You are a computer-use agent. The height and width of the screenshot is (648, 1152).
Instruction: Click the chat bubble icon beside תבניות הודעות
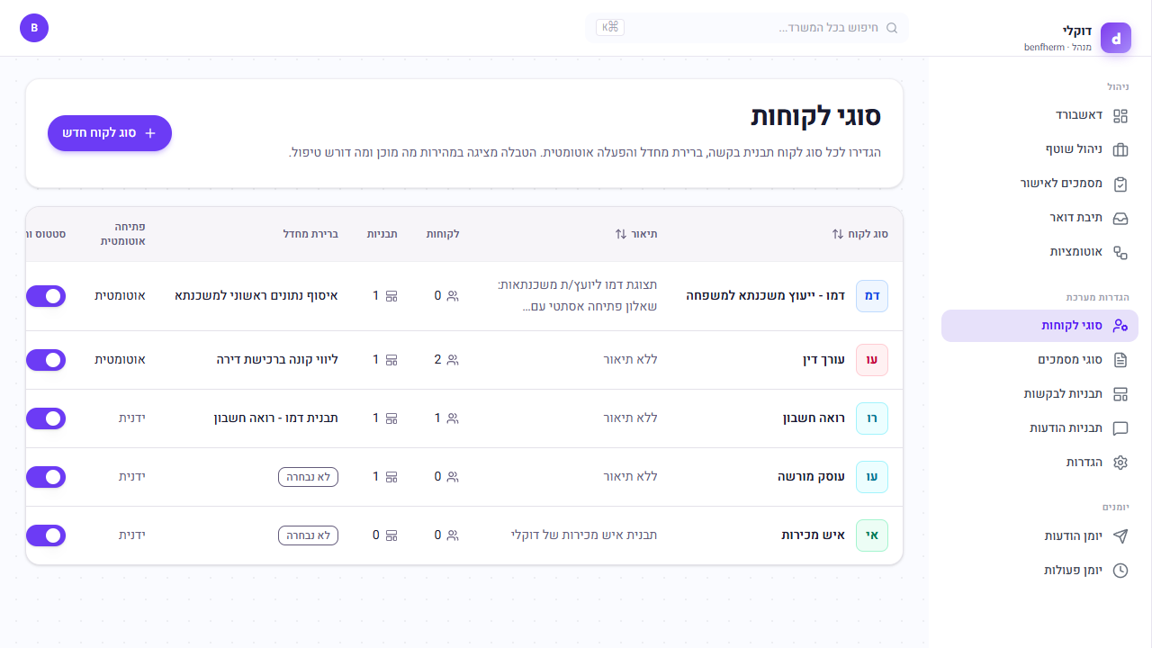(x=1120, y=428)
